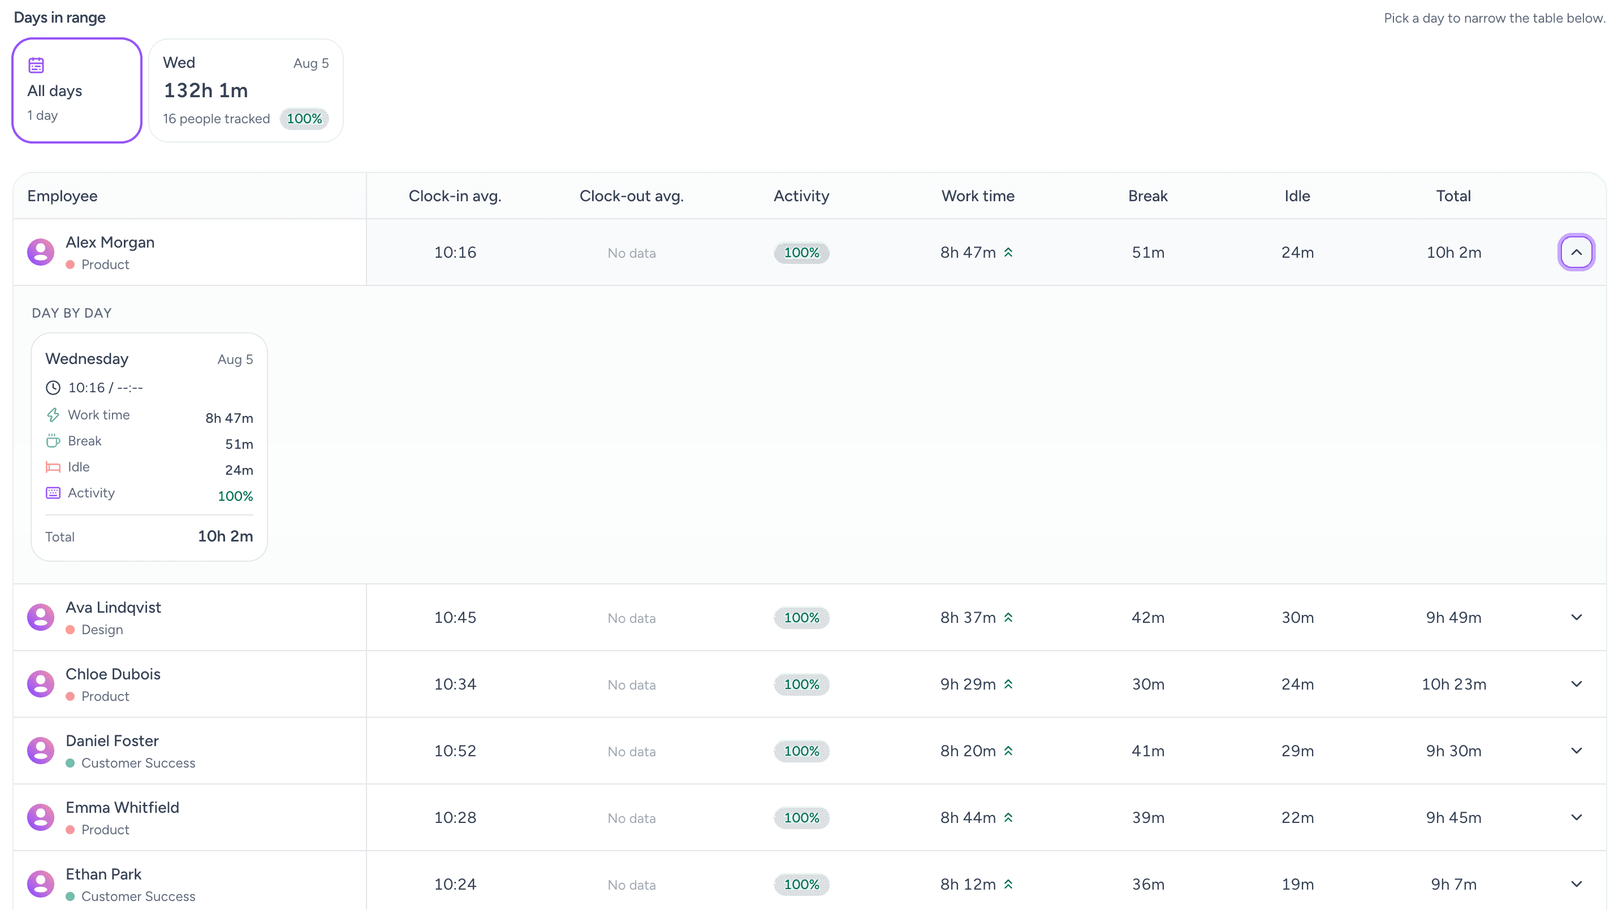Click the trend icon beside 8h 44m

click(x=1008, y=817)
